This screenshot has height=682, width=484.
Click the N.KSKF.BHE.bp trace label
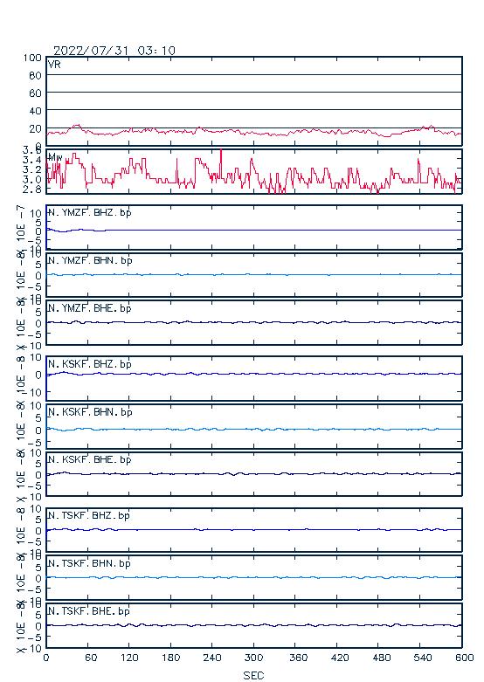pos(90,459)
